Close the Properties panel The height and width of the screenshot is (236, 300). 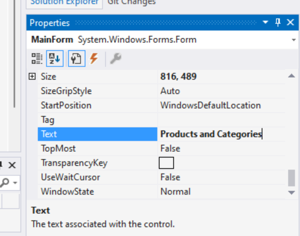(290, 22)
